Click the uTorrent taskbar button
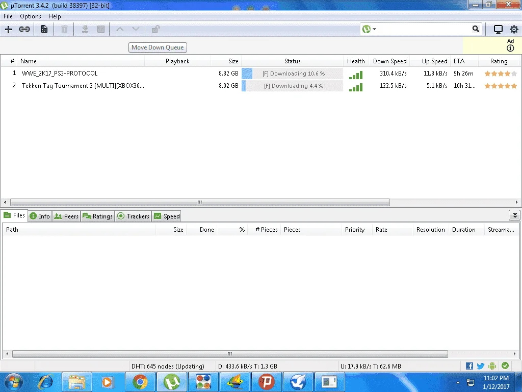The height and width of the screenshot is (392, 522). (x=172, y=382)
